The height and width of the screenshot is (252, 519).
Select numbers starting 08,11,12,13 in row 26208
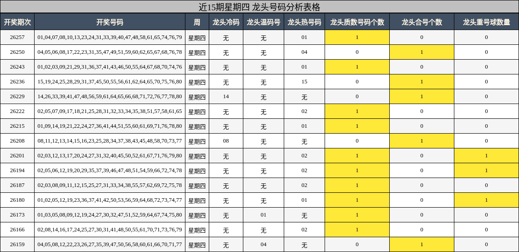(110, 141)
